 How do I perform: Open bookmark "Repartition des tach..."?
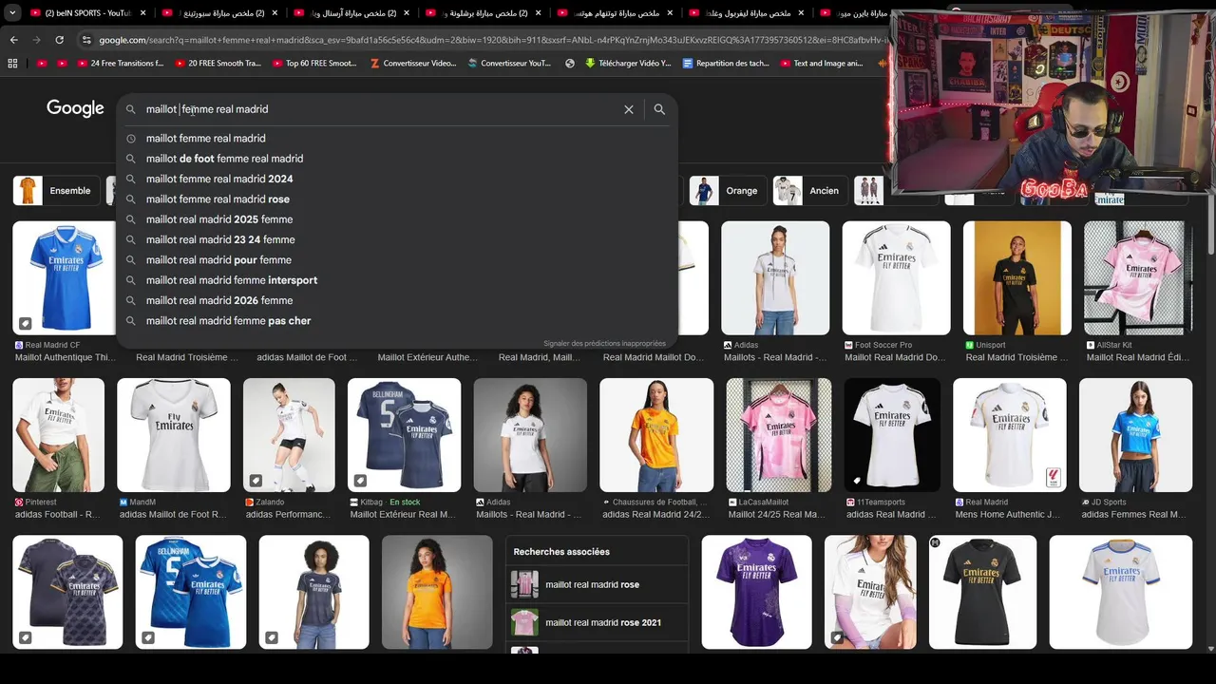(x=725, y=64)
